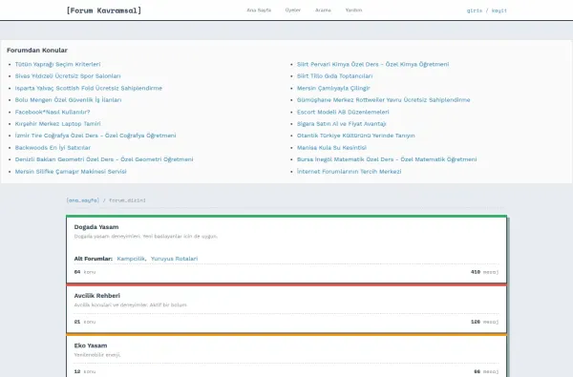Screen dimensions: 573x377
Task: Open Siirt Pervari Kimya Özel Ders topic
Action: [372, 64]
